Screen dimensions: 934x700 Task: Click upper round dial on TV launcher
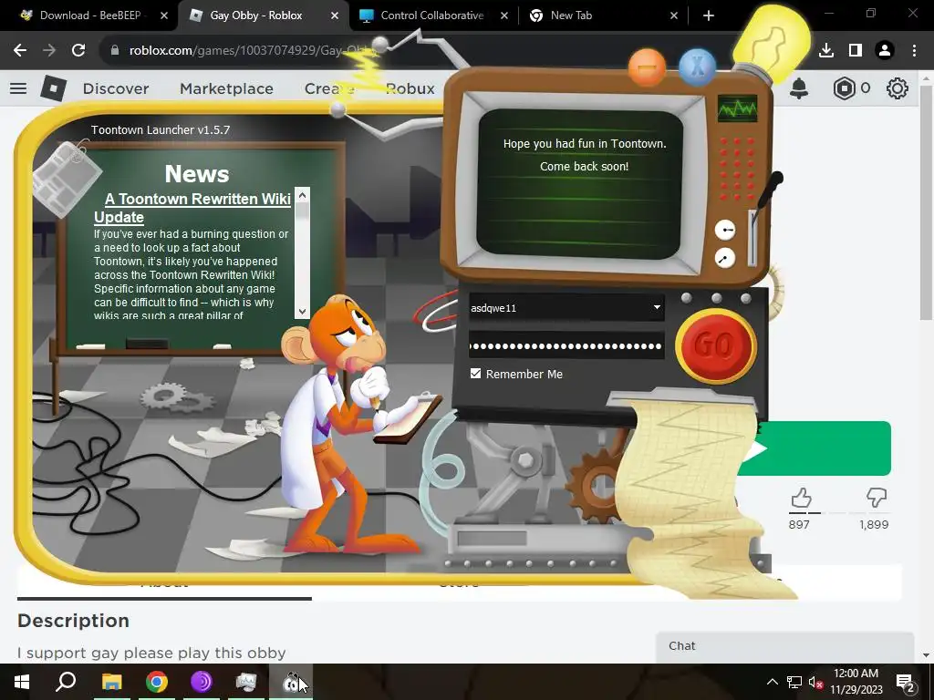click(725, 230)
